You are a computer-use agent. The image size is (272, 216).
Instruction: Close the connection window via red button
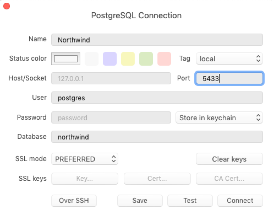7,6
